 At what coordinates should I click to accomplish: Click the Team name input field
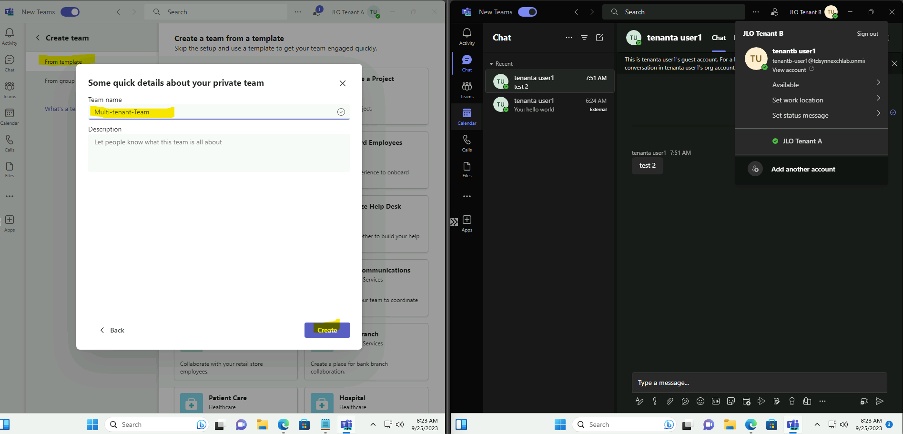click(219, 112)
